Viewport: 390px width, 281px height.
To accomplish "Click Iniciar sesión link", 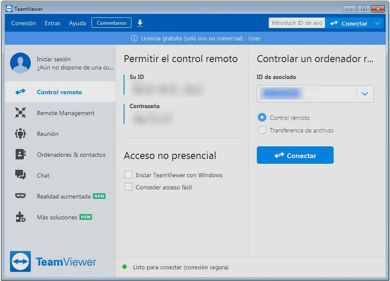I will (x=54, y=60).
